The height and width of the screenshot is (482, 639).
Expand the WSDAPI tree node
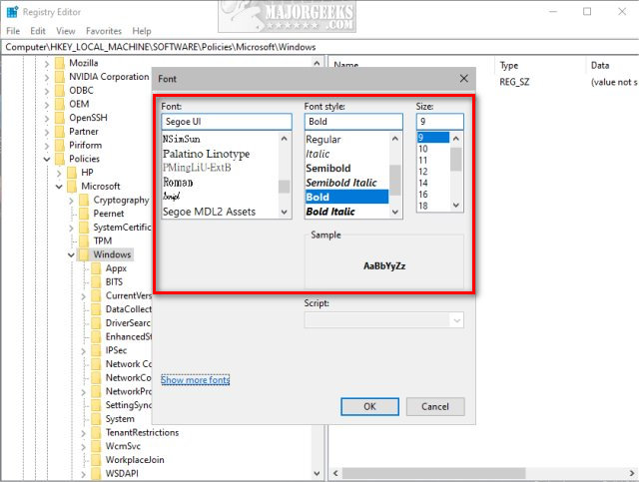84,474
